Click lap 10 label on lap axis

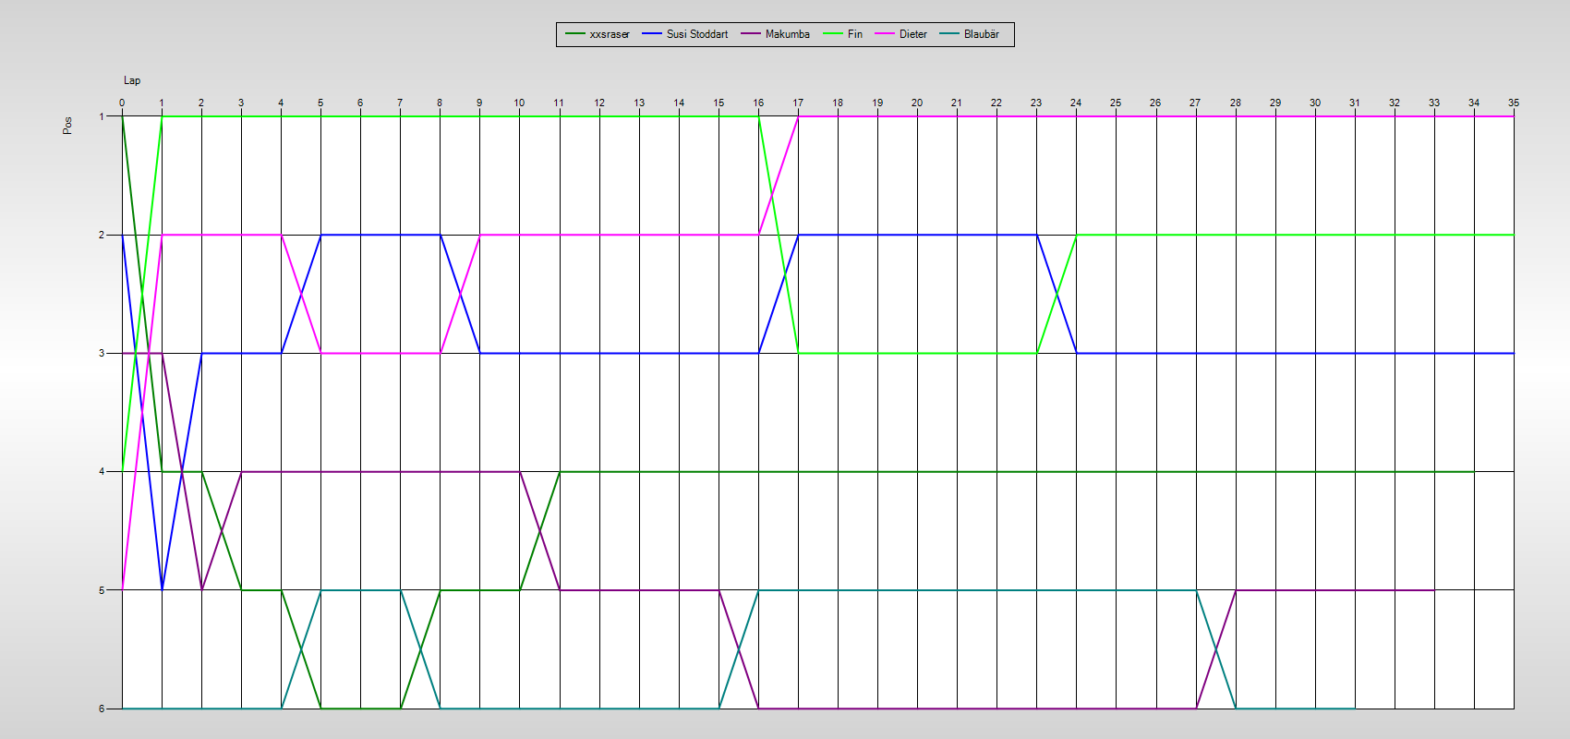[519, 103]
